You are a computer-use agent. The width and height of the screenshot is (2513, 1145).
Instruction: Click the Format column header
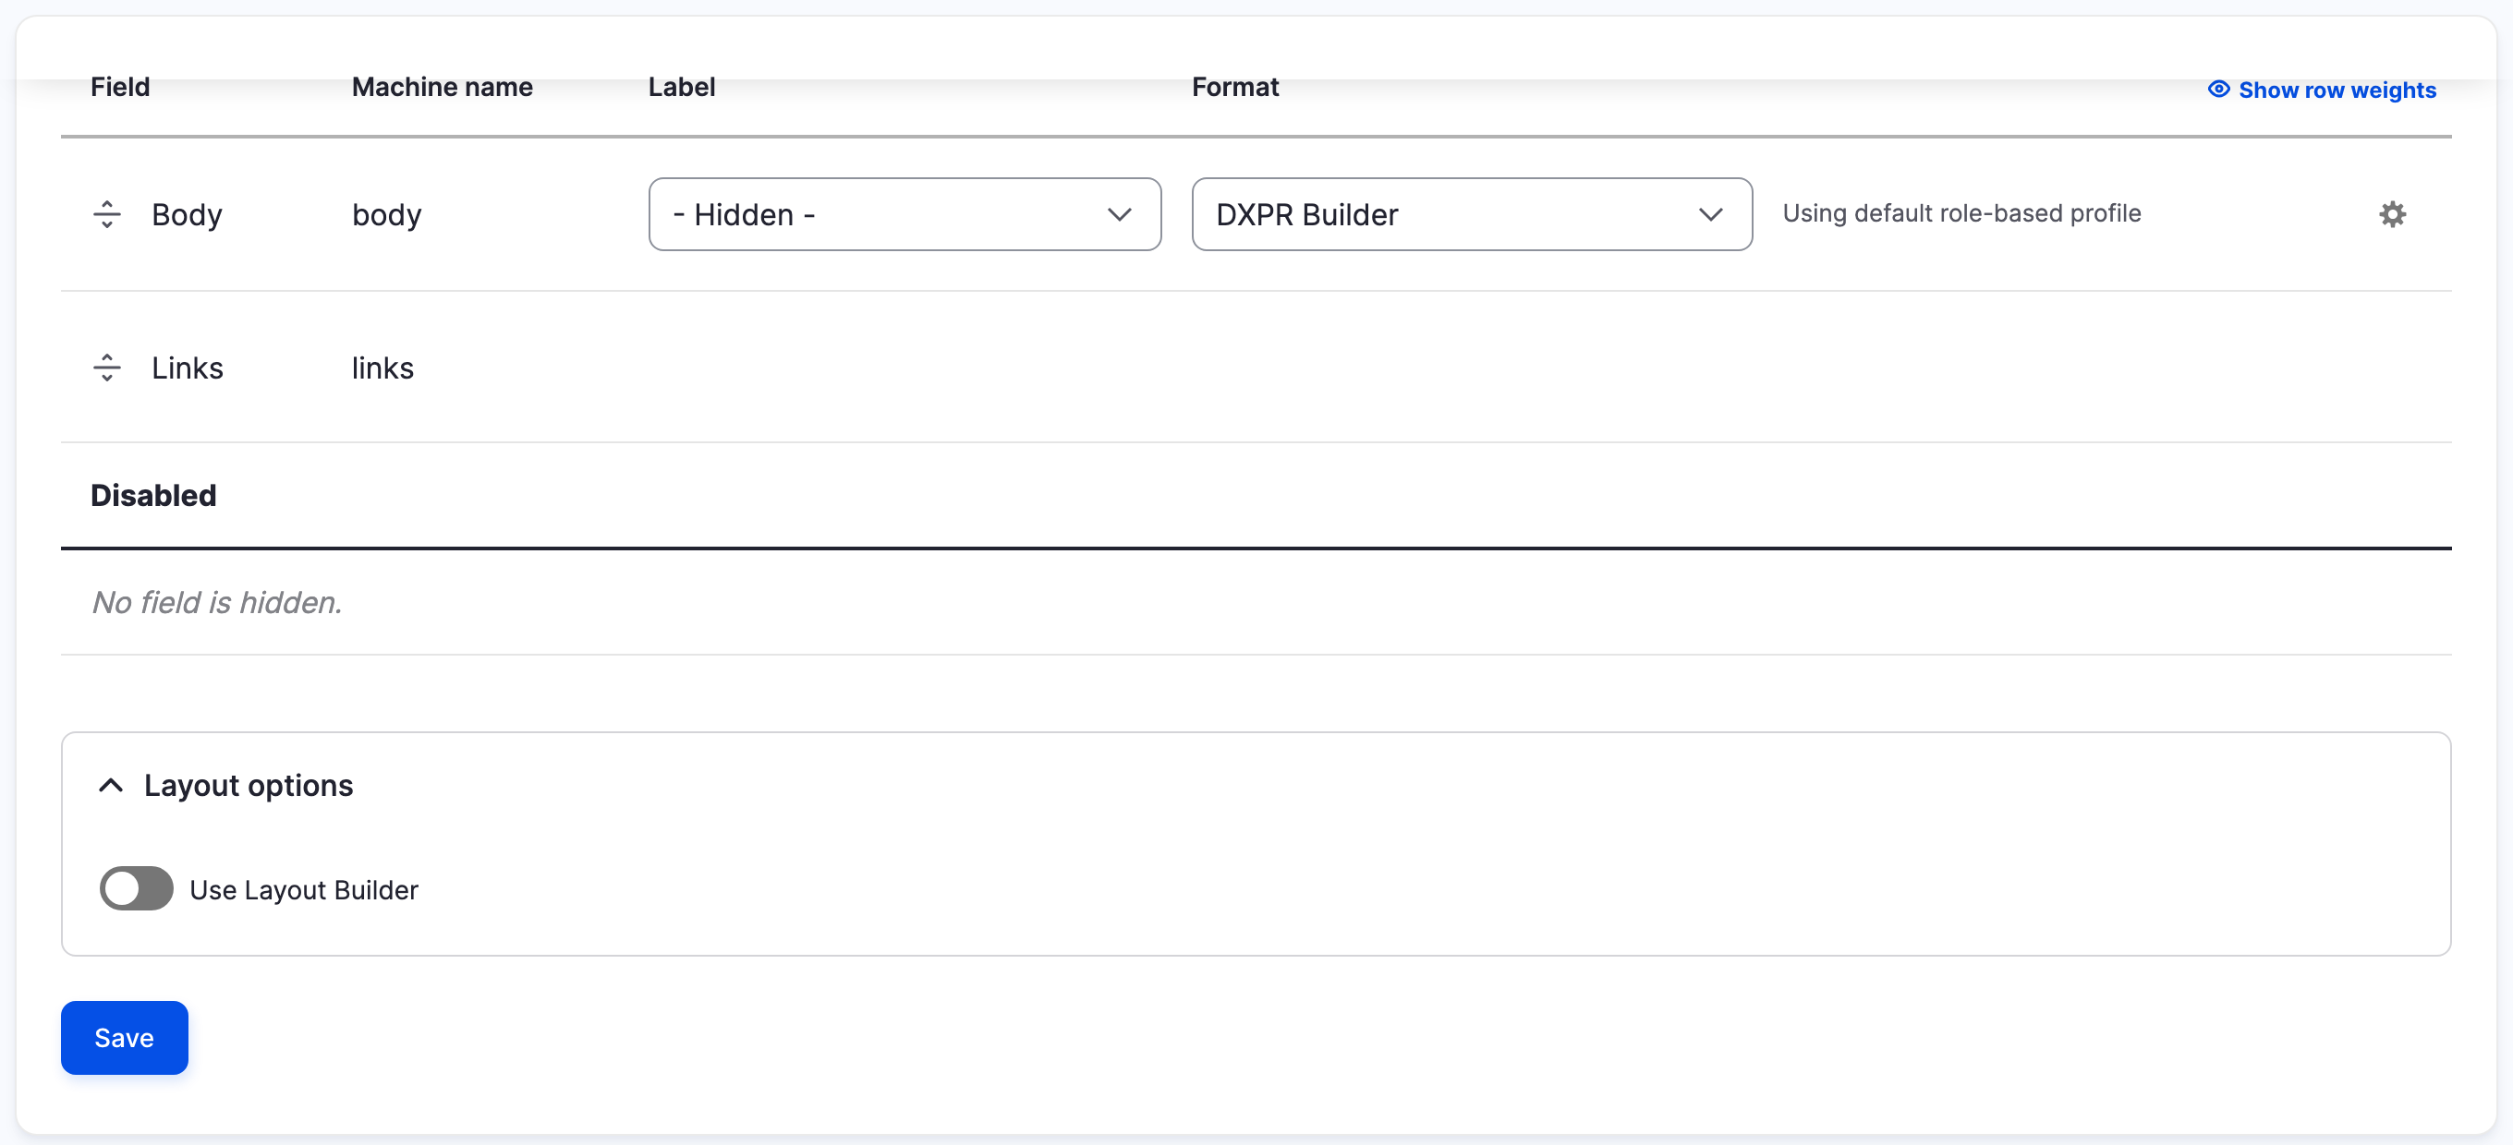pos(1235,87)
